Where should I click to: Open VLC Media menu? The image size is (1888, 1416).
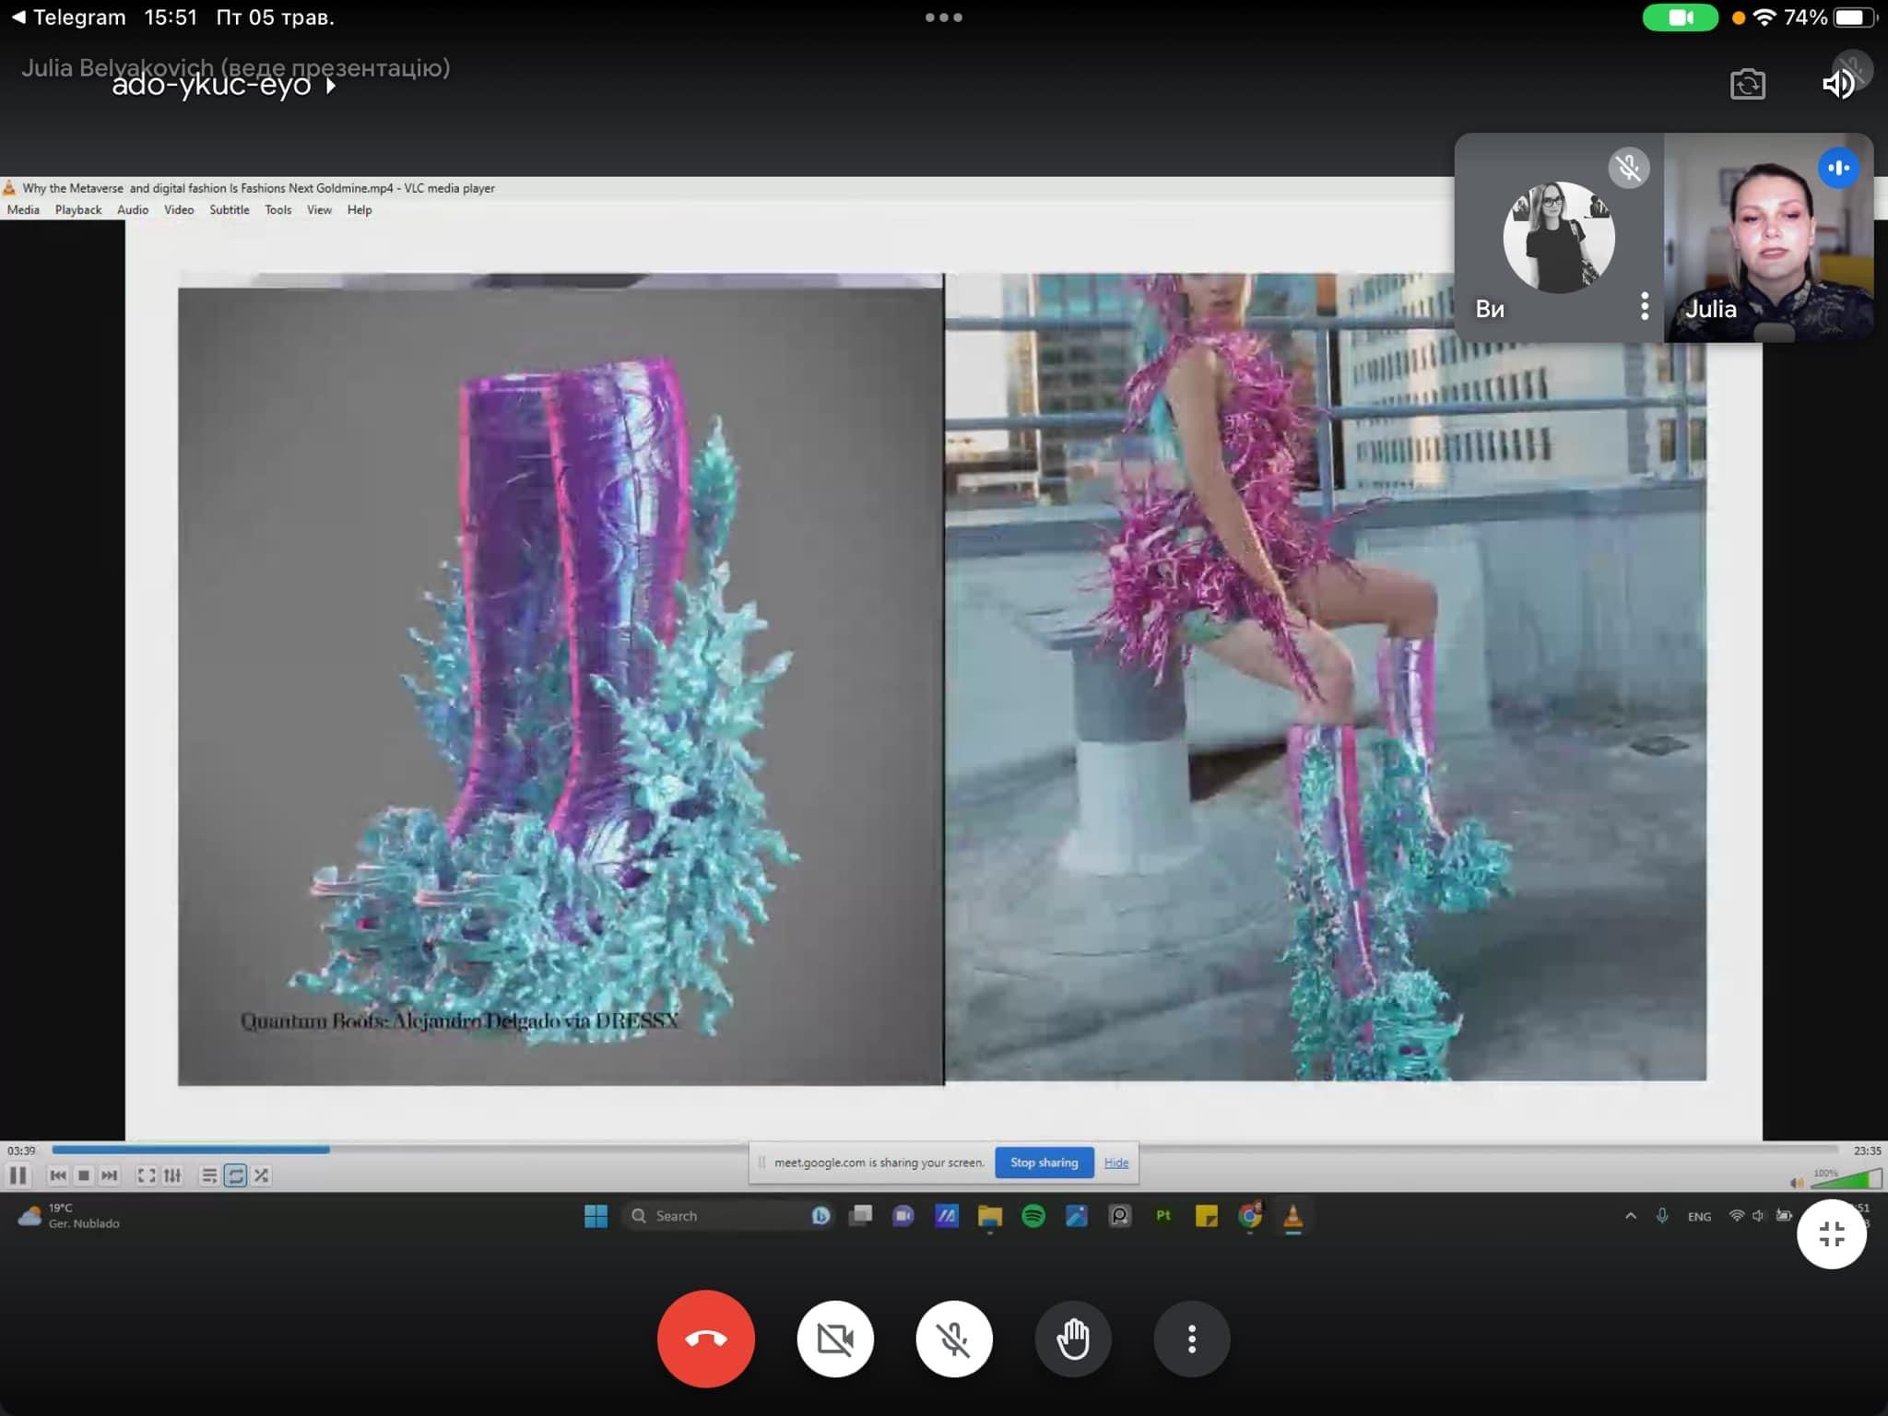pos(23,210)
